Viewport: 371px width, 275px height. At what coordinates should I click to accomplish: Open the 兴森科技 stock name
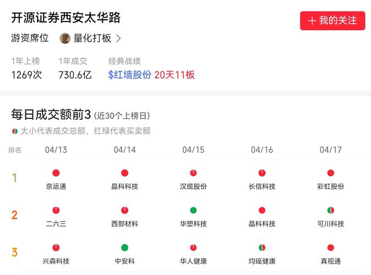click(56, 261)
